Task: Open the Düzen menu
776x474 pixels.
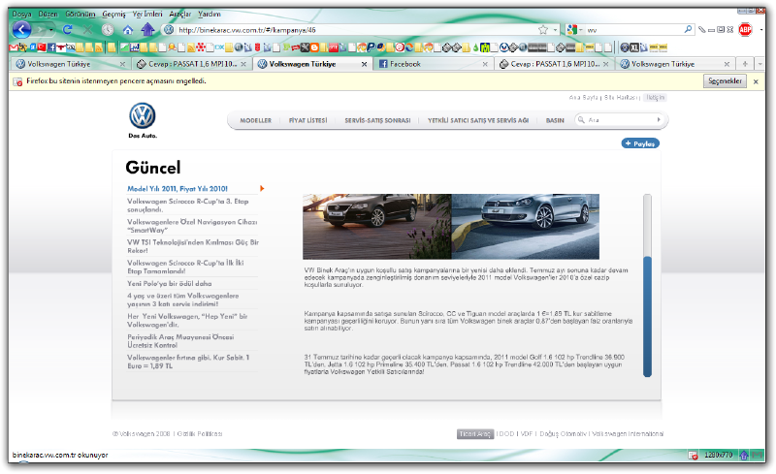Action: 48,14
